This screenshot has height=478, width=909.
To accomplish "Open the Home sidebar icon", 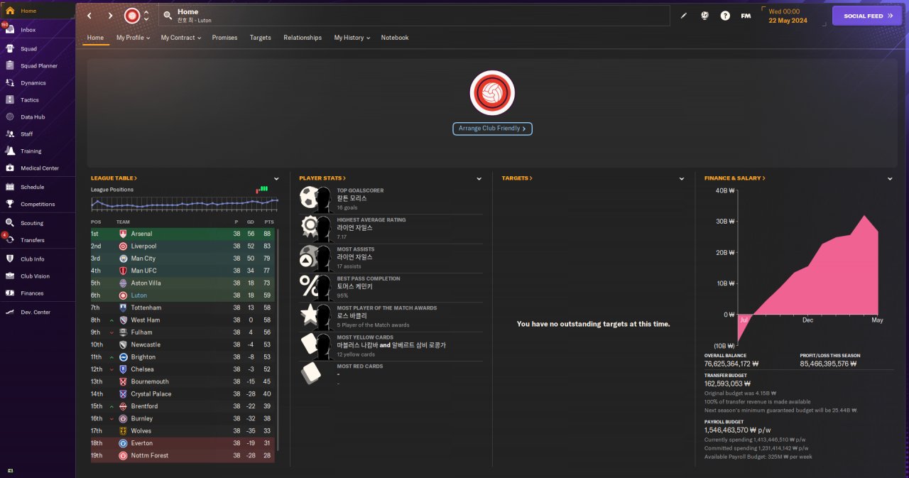I will point(10,11).
